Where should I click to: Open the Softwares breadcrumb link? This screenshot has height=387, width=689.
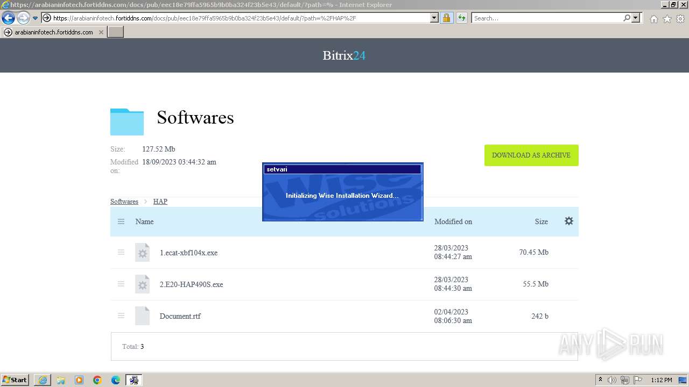click(124, 202)
